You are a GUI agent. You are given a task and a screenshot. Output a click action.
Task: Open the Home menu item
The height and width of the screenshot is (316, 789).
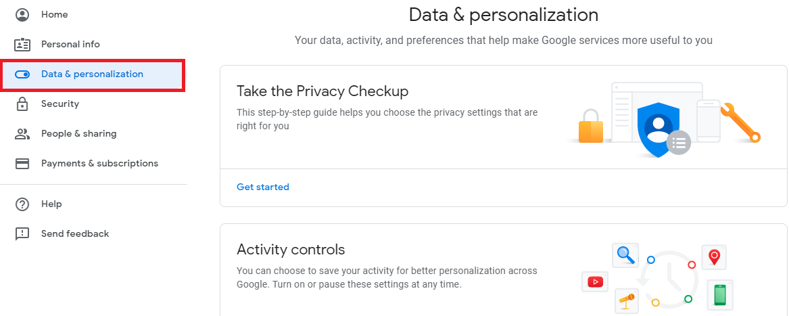[54, 15]
